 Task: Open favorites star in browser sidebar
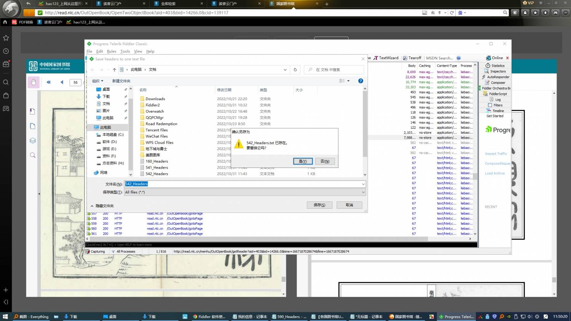(x=6, y=38)
